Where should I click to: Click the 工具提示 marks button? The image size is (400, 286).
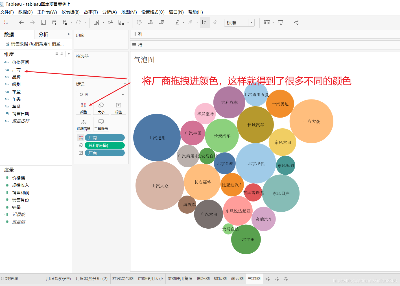click(101, 124)
